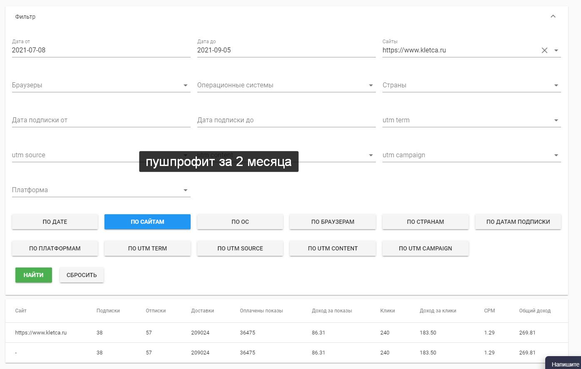Select the https://www.kletca.ru table row cell
The width and height of the screenshot is (581, 369).
click(41, 333)
